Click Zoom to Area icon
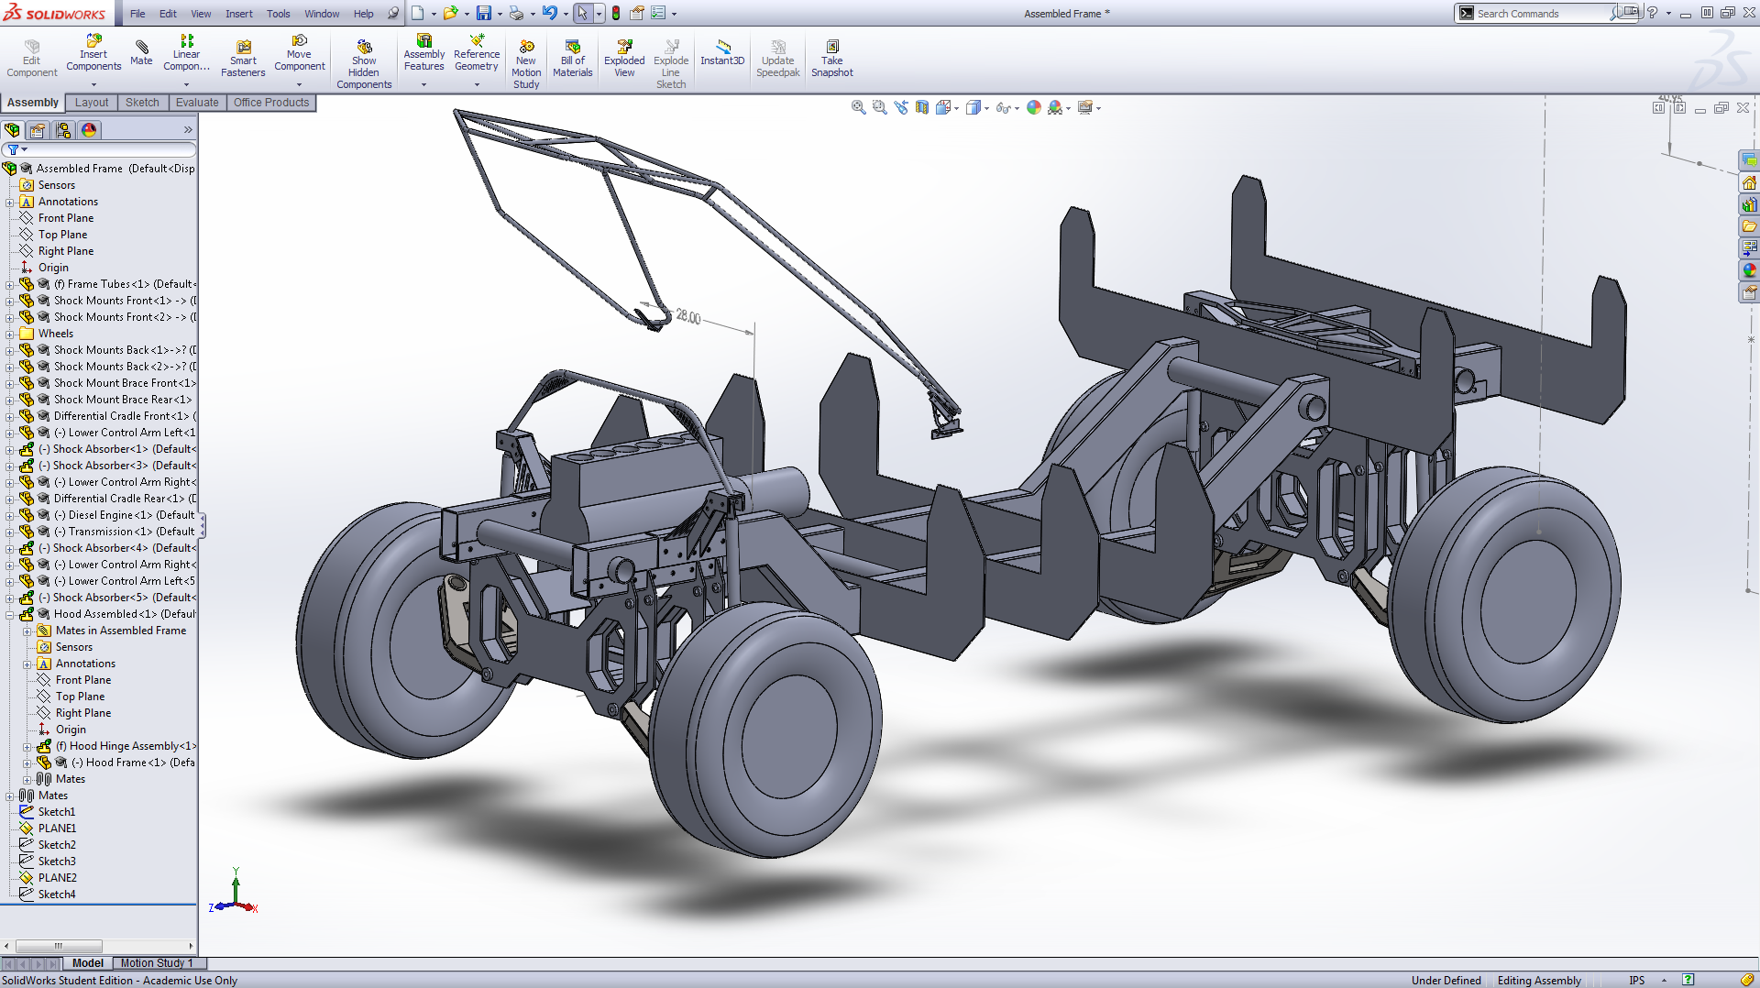The height and width of the screenshot is (988, 1760). pyautogui.click(x=880, y=107)
